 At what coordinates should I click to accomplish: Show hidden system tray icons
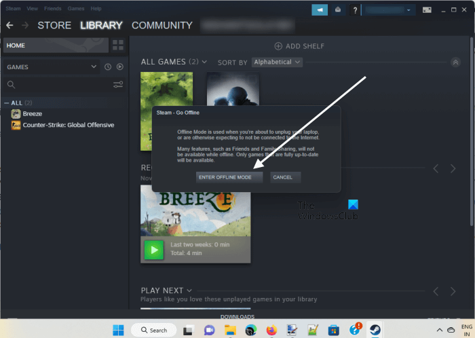click(x=440, y=330)
